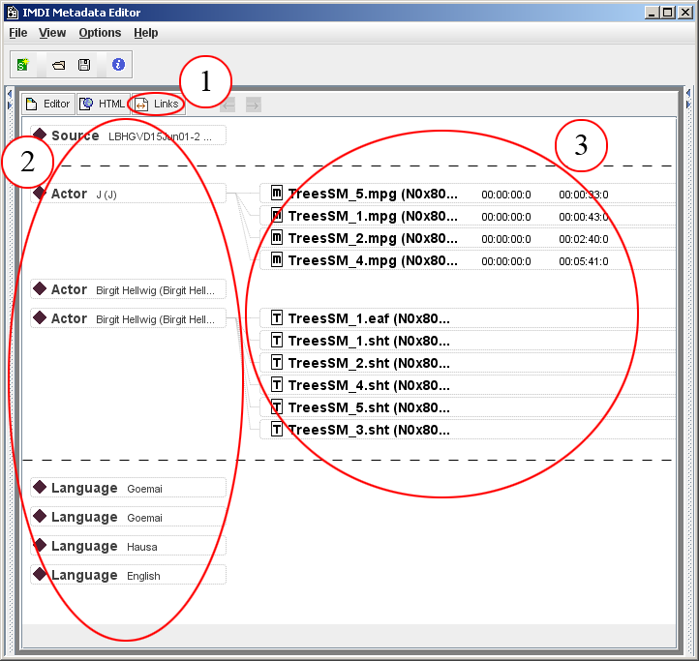Close the IMDI Metadata Editor window
The image size is (699, 661).
(x=684, y=13)
